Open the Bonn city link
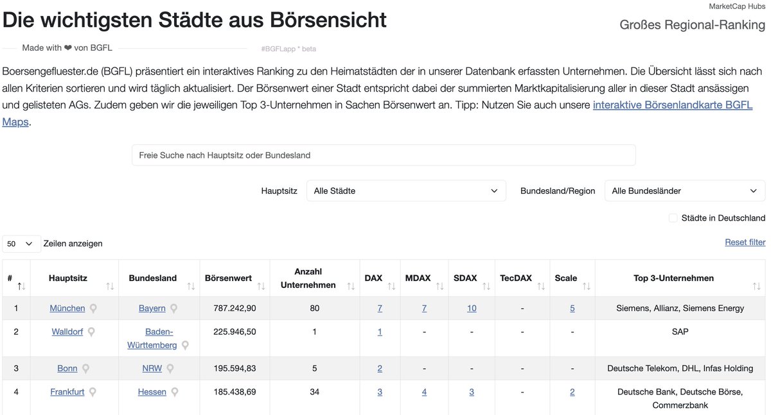 coord(67,369)
